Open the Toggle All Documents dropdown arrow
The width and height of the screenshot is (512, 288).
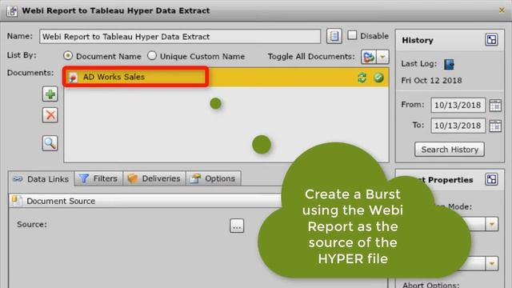pos(382,57)
